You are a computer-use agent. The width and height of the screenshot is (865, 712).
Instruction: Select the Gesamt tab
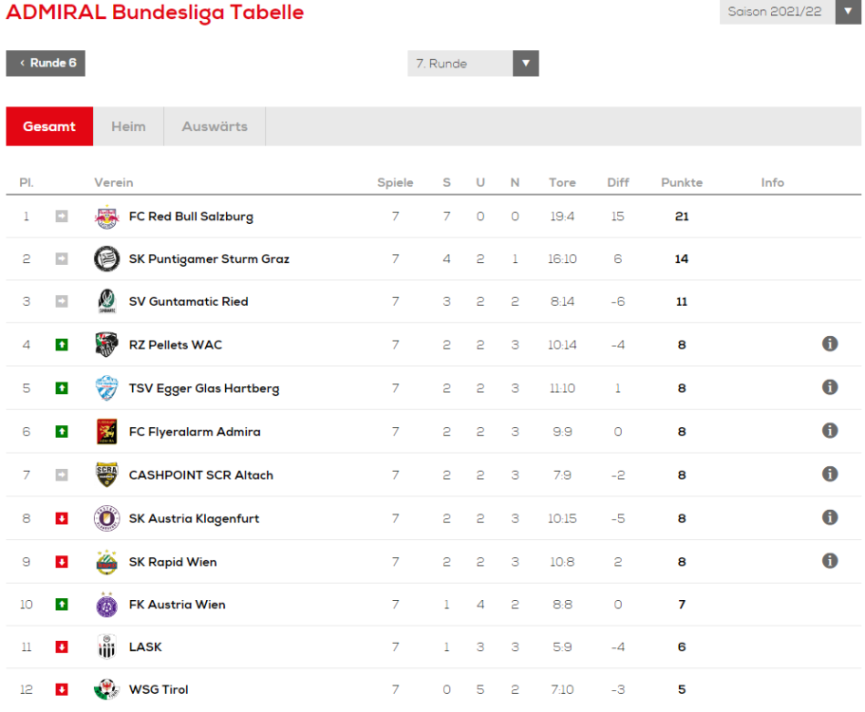49,126
